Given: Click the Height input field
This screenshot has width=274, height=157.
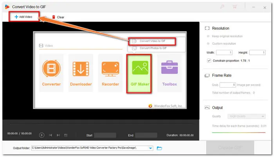Looking at the screenshot, I should click(x=258, y=53).
